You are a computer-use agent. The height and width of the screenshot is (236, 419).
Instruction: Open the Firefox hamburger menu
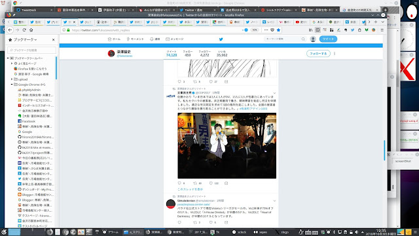382,30
